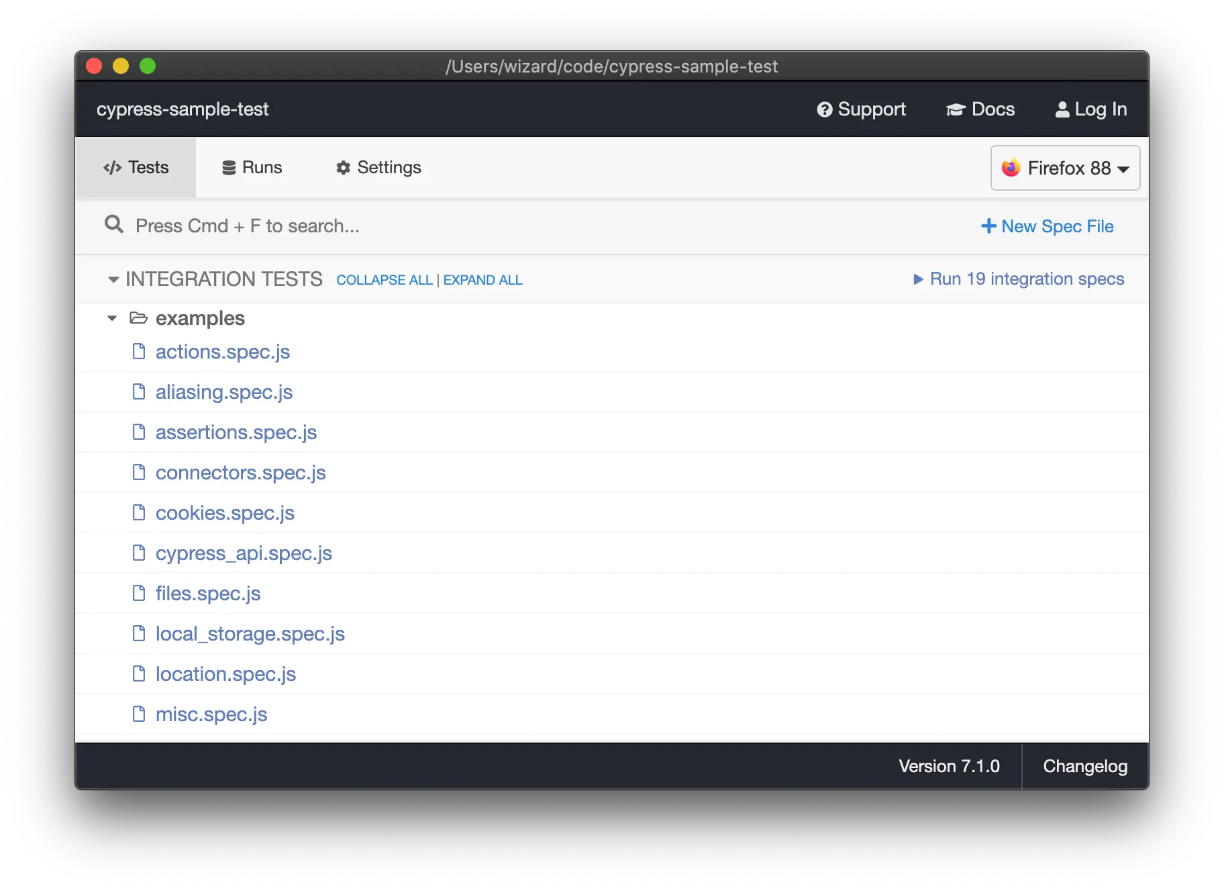Click the file icon beside actions.spec.js
The image size is (1224, 889).
pos(139,351)
